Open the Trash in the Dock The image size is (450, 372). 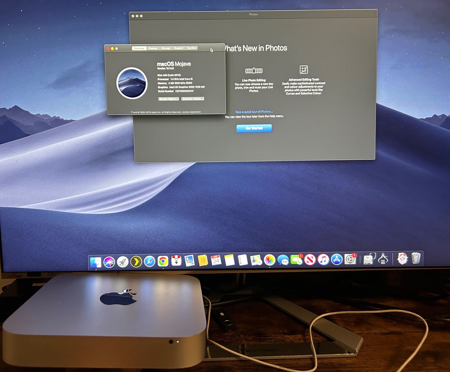click(x=416, y=258)
